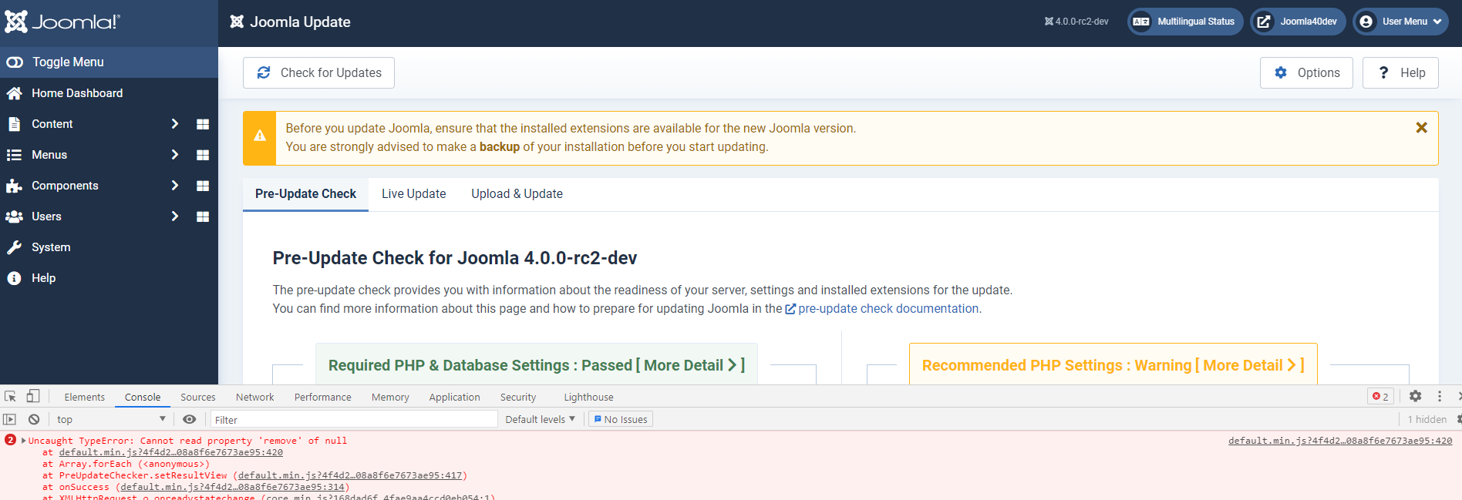1462x500 pixels.
Task: Click the Users group icon
Action: pos(14,216)
